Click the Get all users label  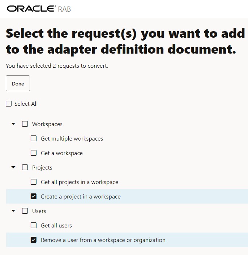pyautogui.click(x=56, y=226)
